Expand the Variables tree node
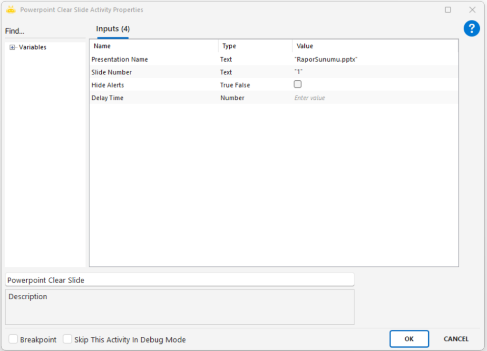This screenshot has width=487, height=351. coord(12,48)
